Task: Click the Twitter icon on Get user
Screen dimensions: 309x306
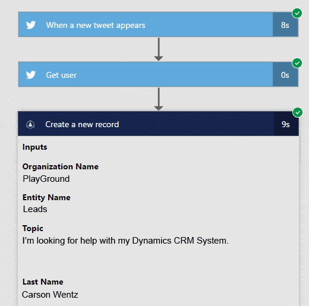Action: (31, 75)
